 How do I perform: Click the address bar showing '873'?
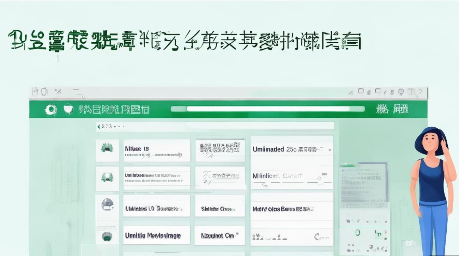(x=215, y=126)
